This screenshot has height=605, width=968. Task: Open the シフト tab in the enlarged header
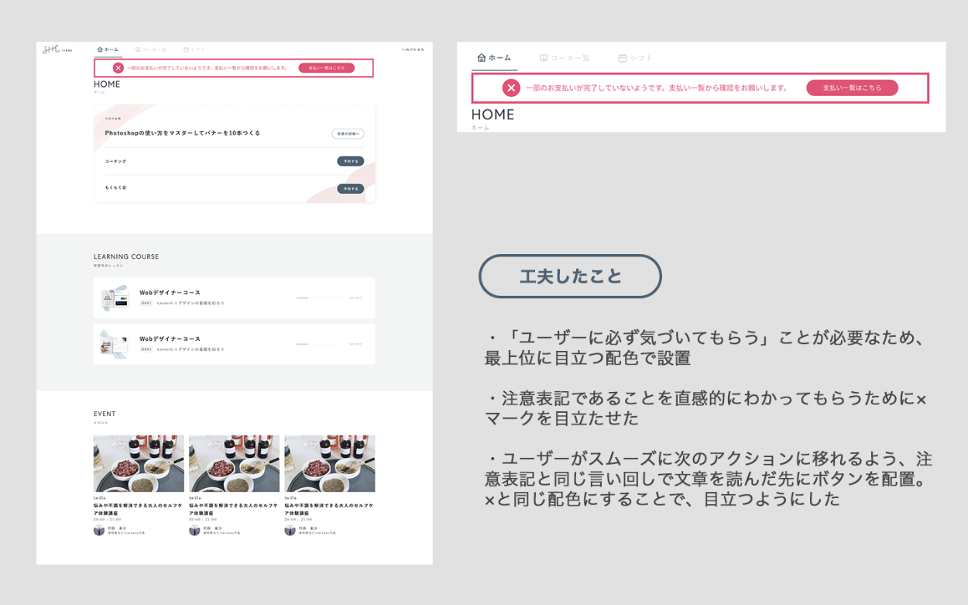tap(636, 58)
